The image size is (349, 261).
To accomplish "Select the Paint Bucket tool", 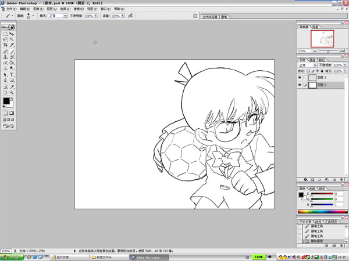I will pos(12,63).
